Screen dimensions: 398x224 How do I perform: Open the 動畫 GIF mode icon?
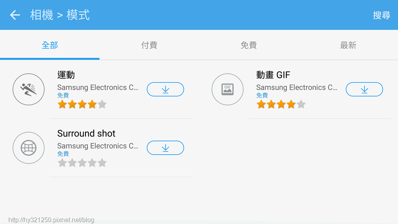[x=227, y=89]
